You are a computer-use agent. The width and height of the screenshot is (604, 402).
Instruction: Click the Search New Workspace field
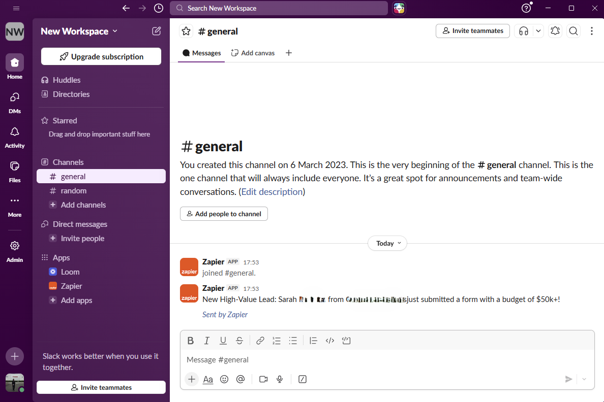pos(279,8)
